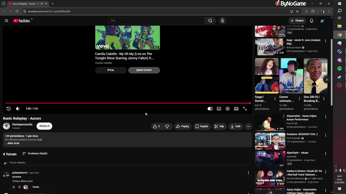Open the Gus 200 IQ Shorts thumbnail

[x=315, y=76]
